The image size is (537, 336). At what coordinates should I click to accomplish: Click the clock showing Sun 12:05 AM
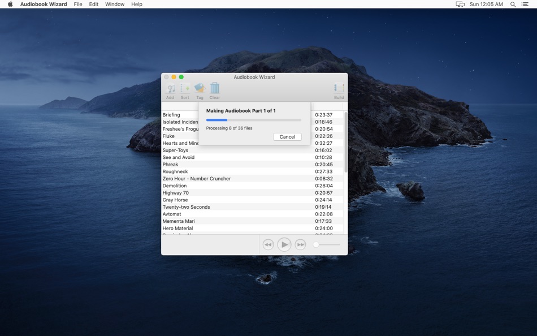[x=486, y=4]
